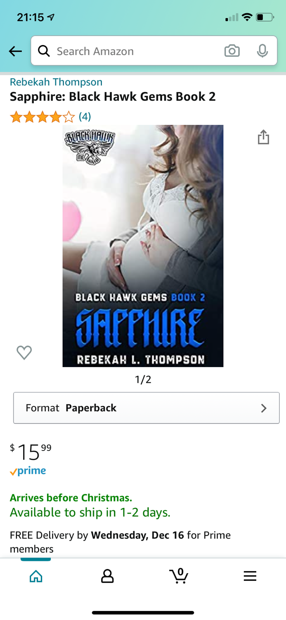
Task: Open the account profile tab
Action: click(x=107, y=576)
